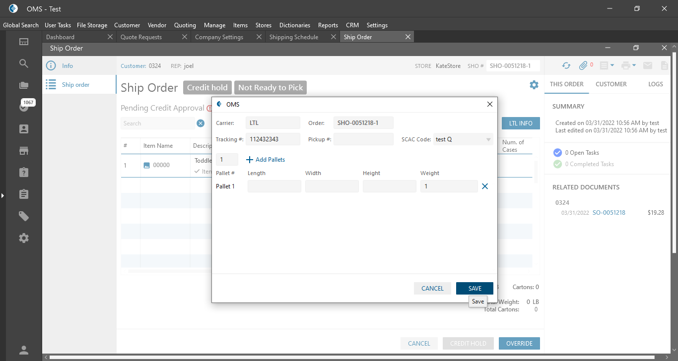The height and width of the screenshot is (361, 678).
Task: Open the store icon in left sidebar
Action: (x=24, y=151)
